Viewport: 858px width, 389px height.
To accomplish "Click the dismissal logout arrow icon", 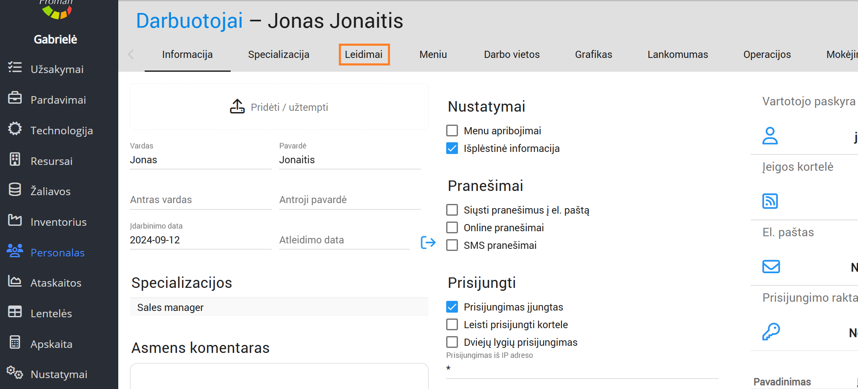I will point(428,242).
